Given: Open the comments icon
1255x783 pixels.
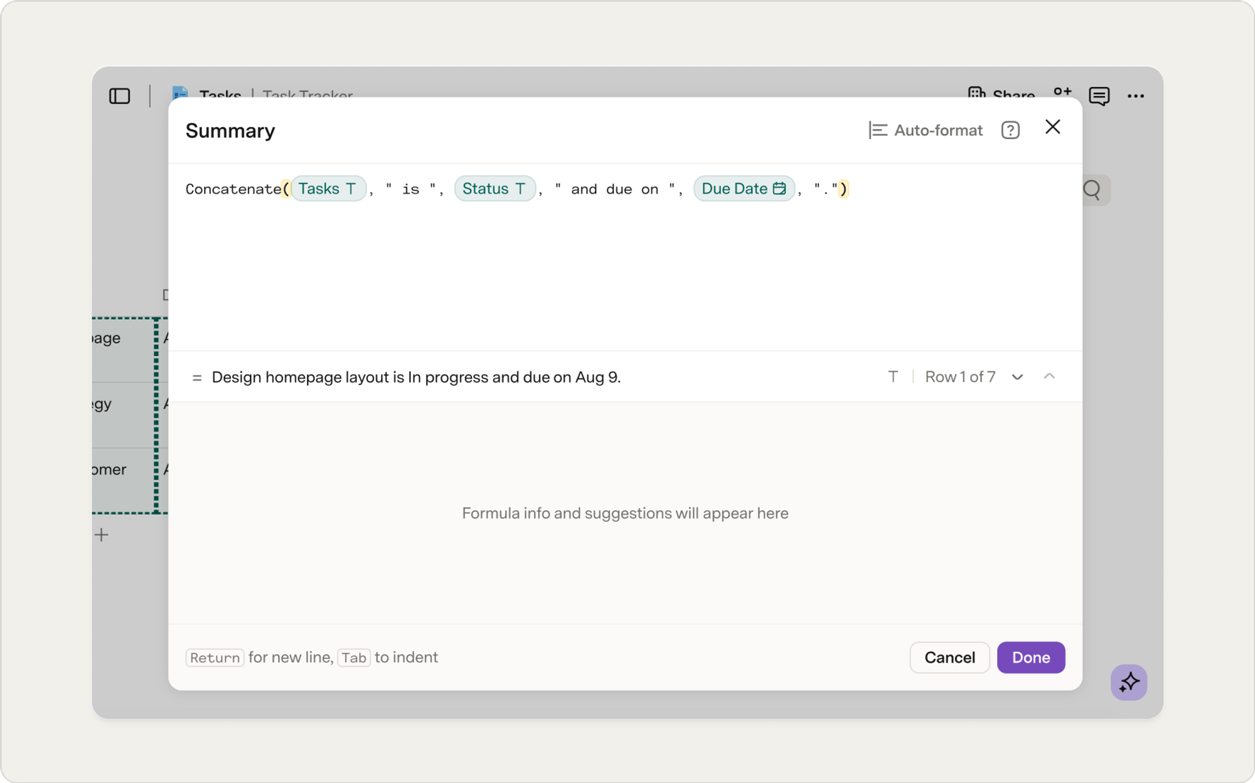Looking at the screenshot, I should (1099, 96).
